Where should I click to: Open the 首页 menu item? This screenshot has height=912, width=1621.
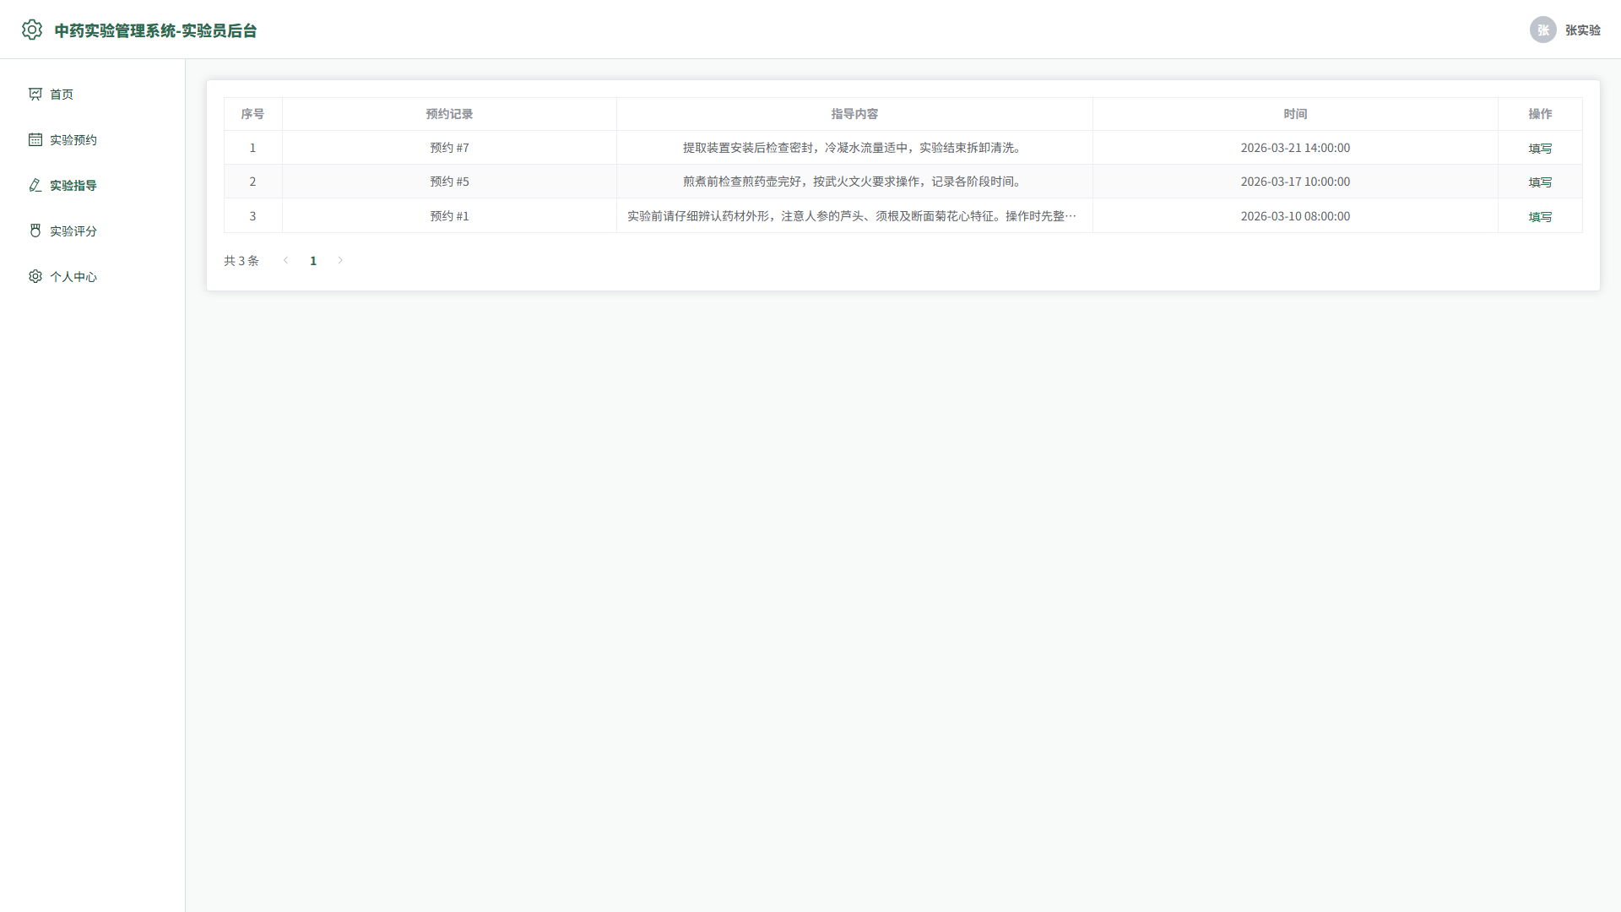[93, 94]
